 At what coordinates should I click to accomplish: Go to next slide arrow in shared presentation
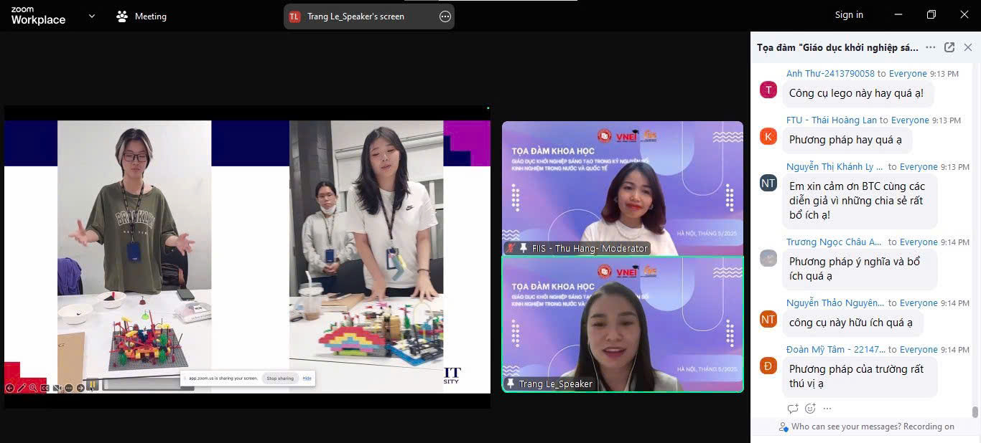pos(80,388)
